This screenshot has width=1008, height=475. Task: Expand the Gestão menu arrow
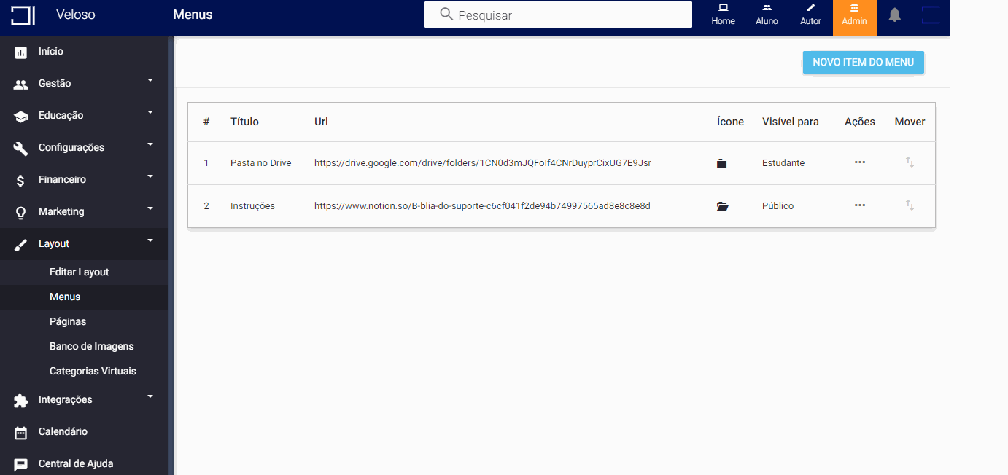150,79
